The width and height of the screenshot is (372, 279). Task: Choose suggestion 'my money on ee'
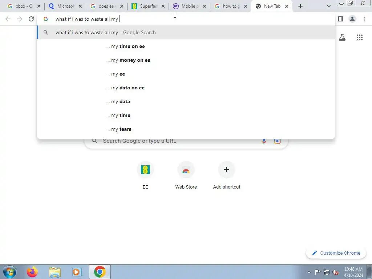click(x=186, y=60)
